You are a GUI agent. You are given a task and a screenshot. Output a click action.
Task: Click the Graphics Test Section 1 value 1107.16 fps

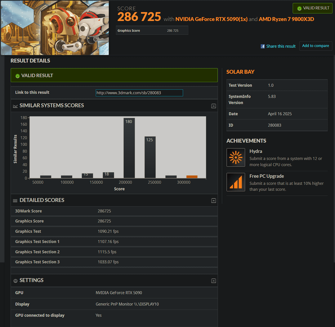[108, 242]
